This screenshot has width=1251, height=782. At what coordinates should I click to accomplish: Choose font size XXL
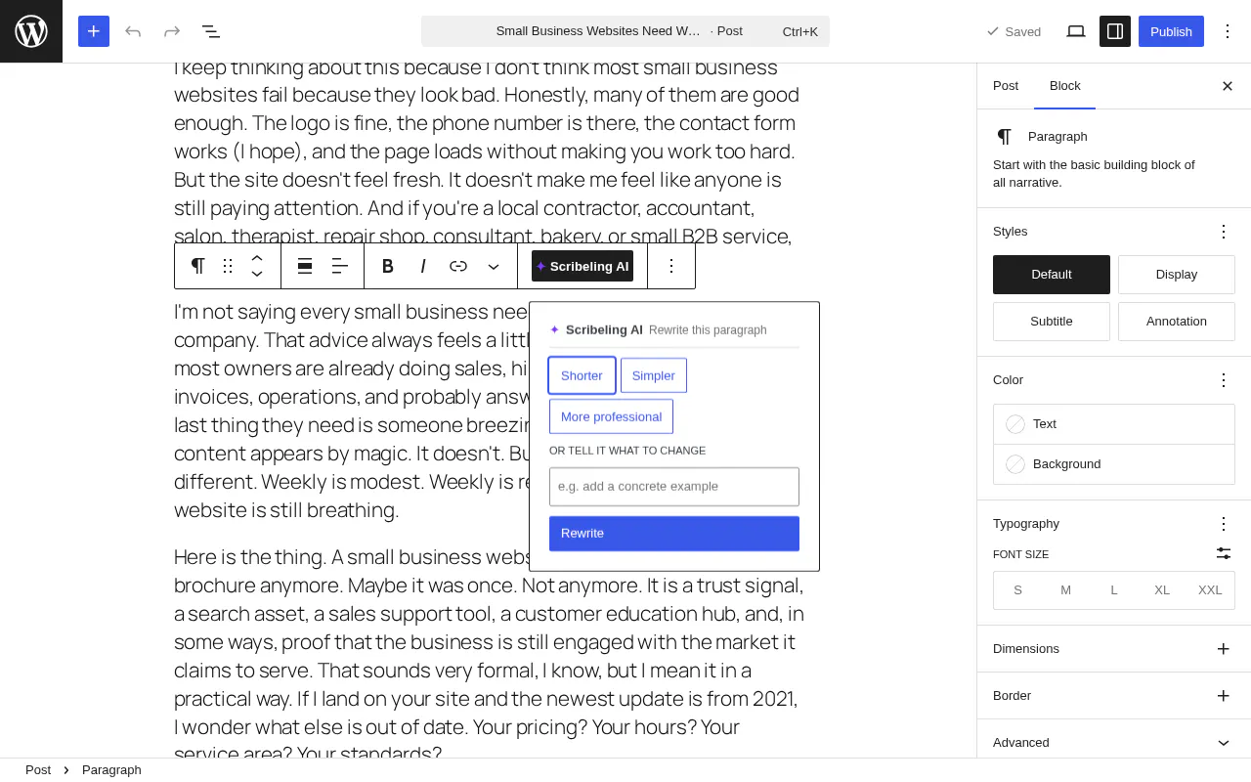click(x=1210, y=590)
